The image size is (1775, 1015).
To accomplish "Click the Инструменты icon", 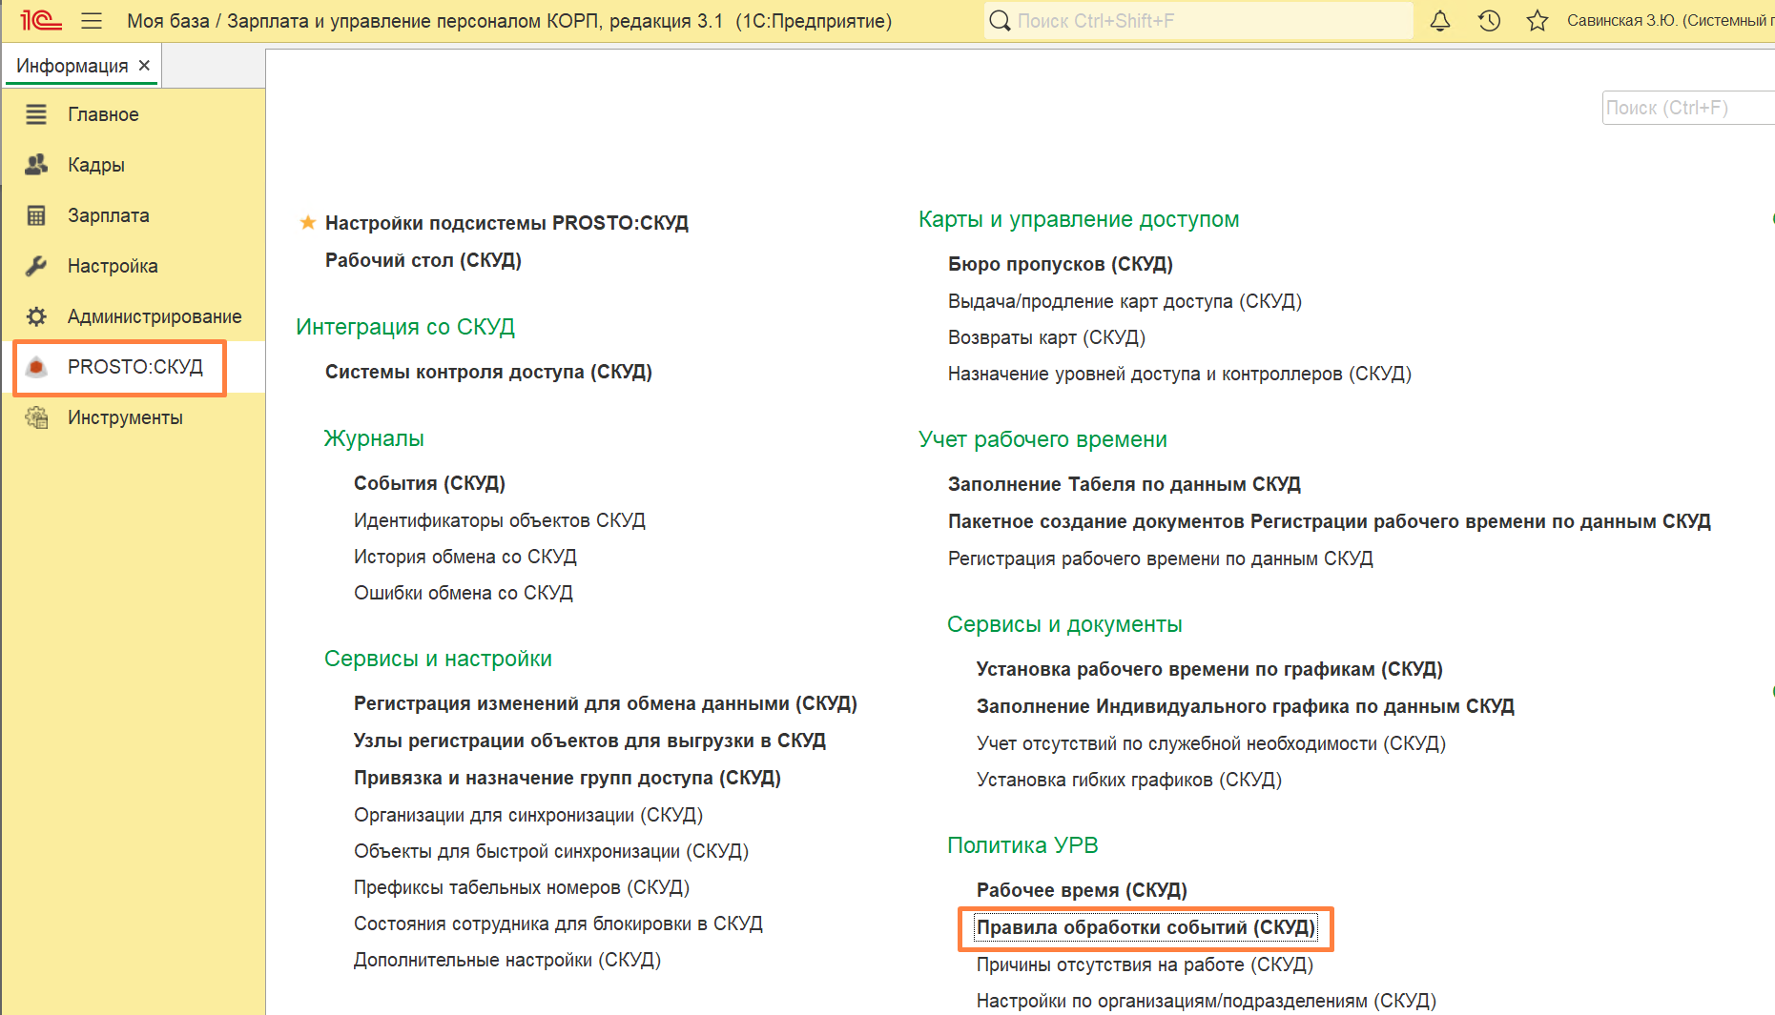I will (36, 417).
